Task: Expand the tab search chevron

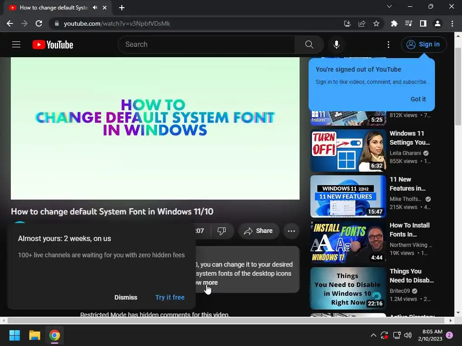Action: (x=389, y=6)
